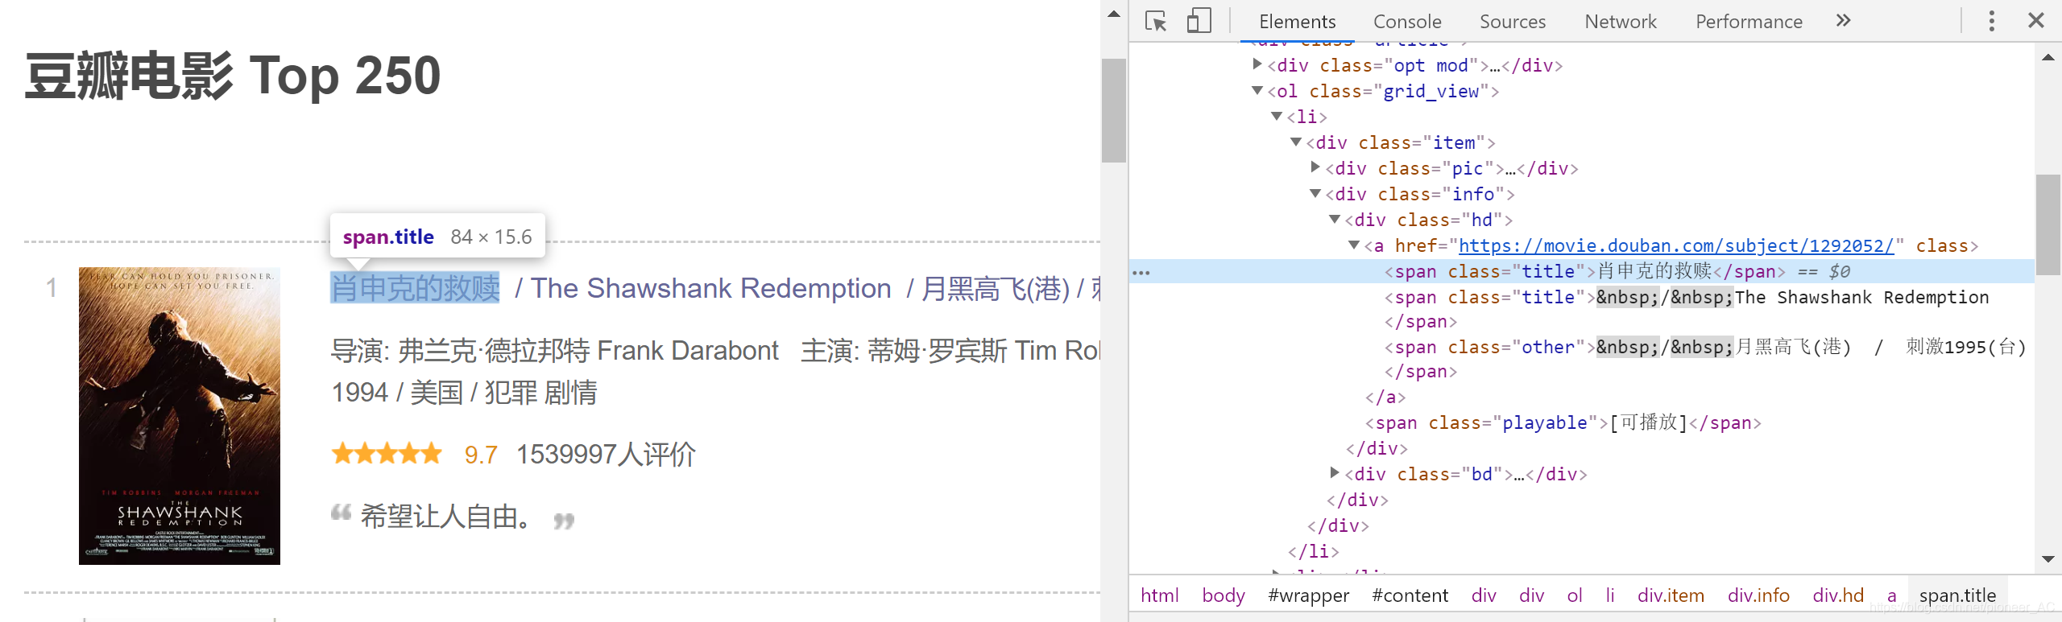Open the more DevTools tabs chevron
Viewport: 2062px width, 622px height.
1844,21
